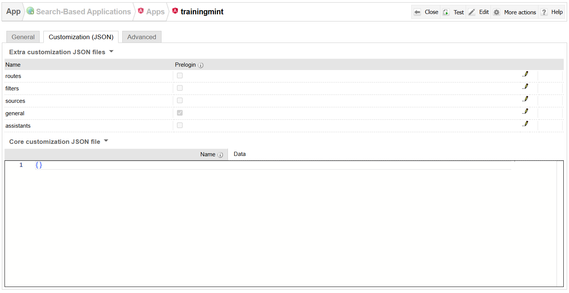Click inside the JSON editor at {}

pos(39,165)
